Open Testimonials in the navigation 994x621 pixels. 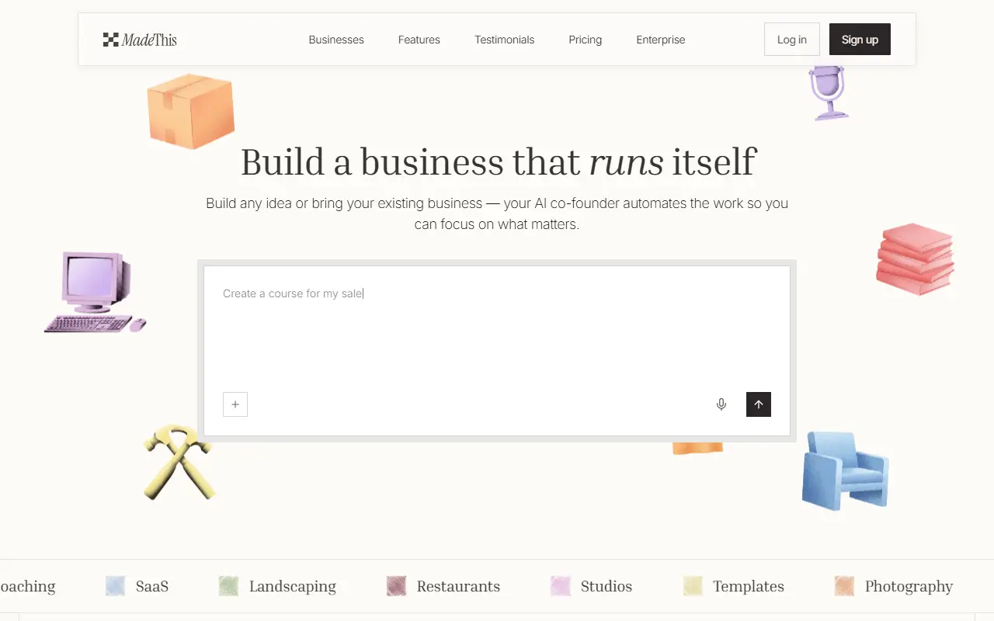point(505,40)
